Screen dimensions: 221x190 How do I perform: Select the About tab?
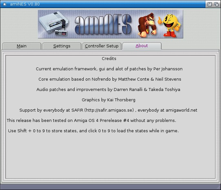pyautogui.click(x=142, y=46)
